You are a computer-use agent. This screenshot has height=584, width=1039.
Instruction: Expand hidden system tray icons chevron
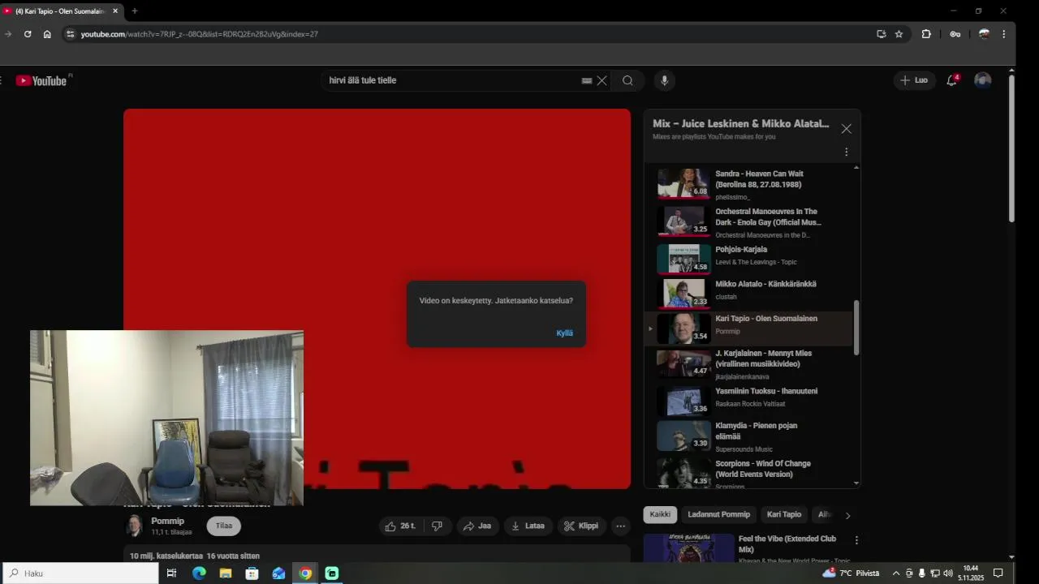coord(896,573)
